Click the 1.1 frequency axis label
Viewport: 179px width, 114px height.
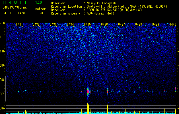pyautogui.click(x=2, y=37)
